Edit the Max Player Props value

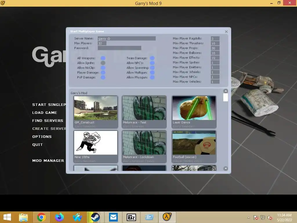pos(215,48)
